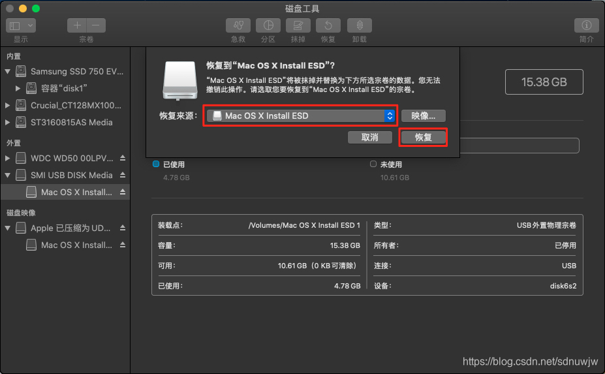Expand the Crucial_CT128MX100 disk
Viewport: 605px width, 374px height.
point(8,105)
